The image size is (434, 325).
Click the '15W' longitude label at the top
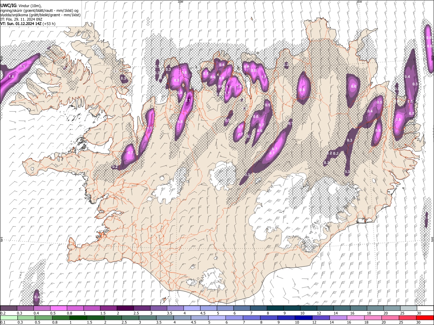(x=359, y=2)
